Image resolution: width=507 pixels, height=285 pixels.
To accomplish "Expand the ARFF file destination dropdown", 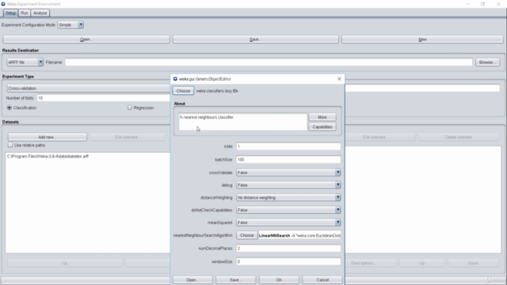I will tap(25, 62).
